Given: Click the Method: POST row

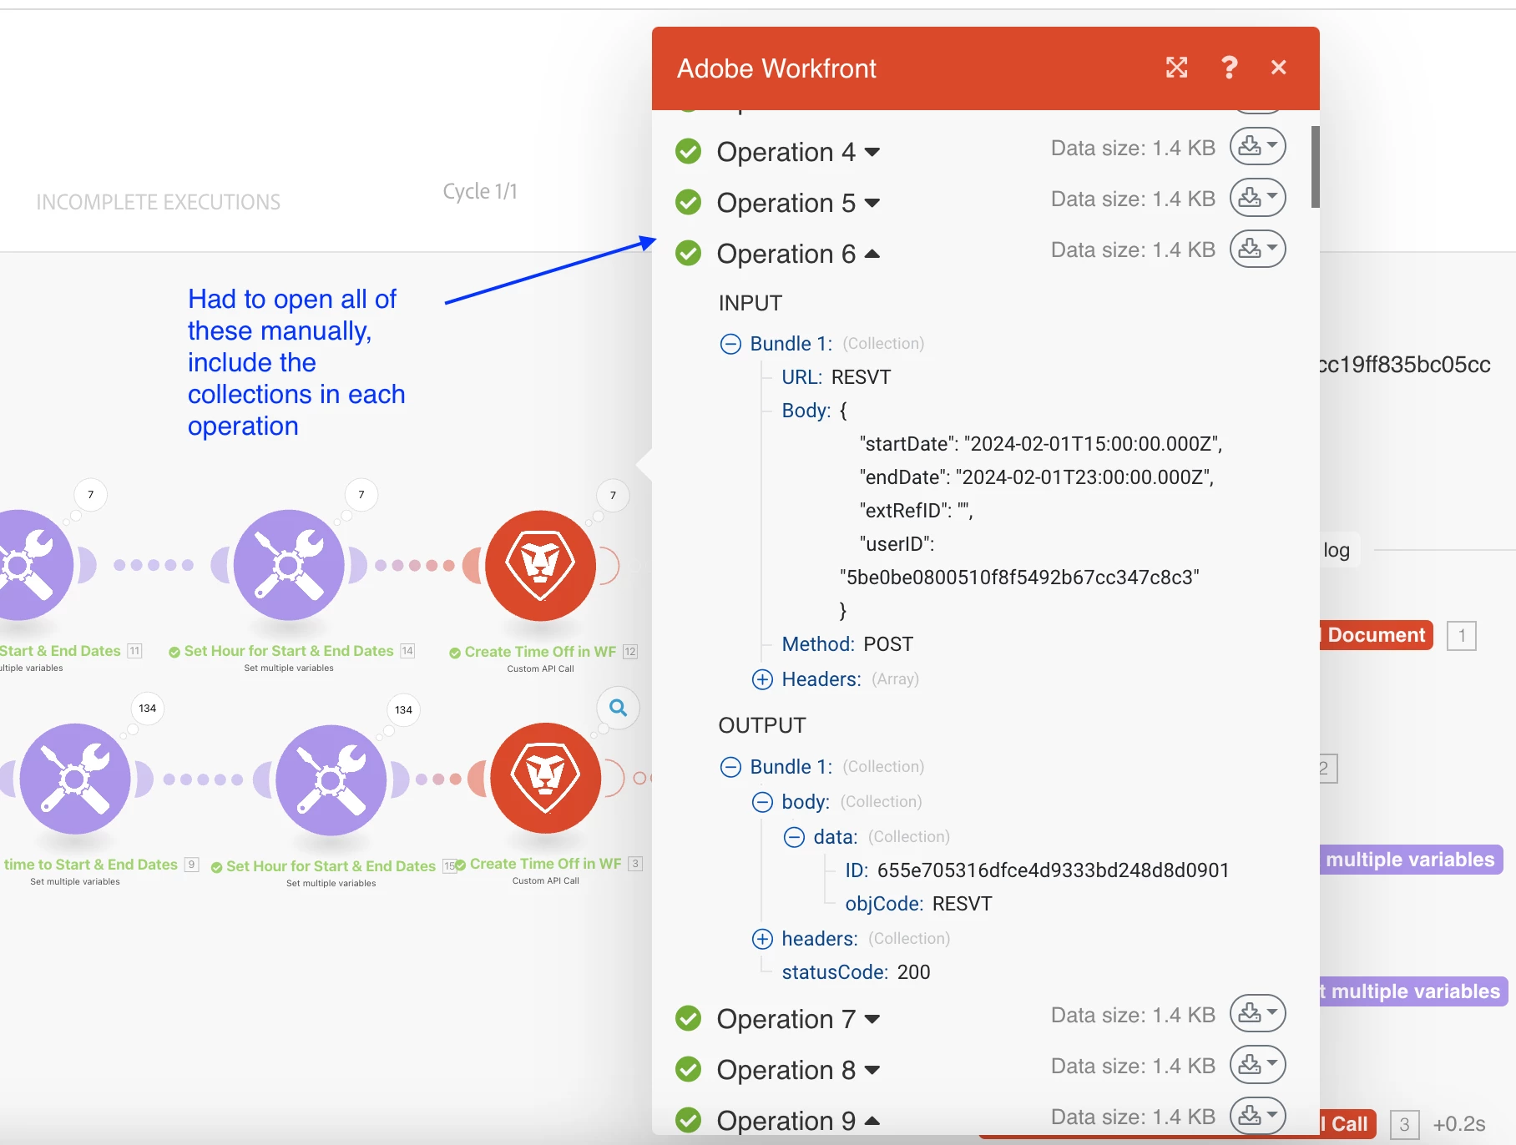Looking at the screenshot, I should 847,644.
